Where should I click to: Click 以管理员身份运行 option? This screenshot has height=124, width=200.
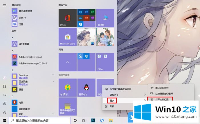click(x=166, y=94)
